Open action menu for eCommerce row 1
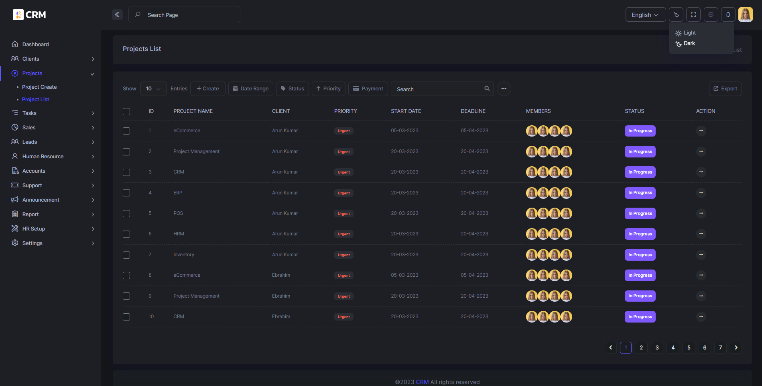This screenshot has height=386, width=762. [x=701, y=131]
